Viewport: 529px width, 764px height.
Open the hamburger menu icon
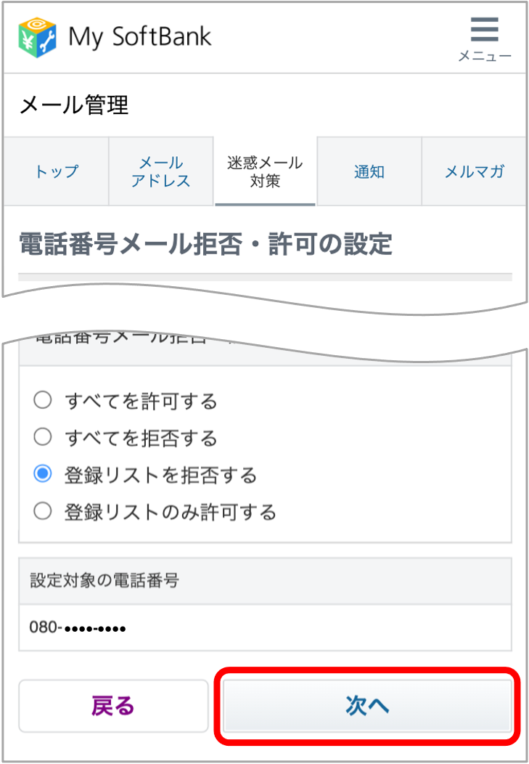[484, 30]
